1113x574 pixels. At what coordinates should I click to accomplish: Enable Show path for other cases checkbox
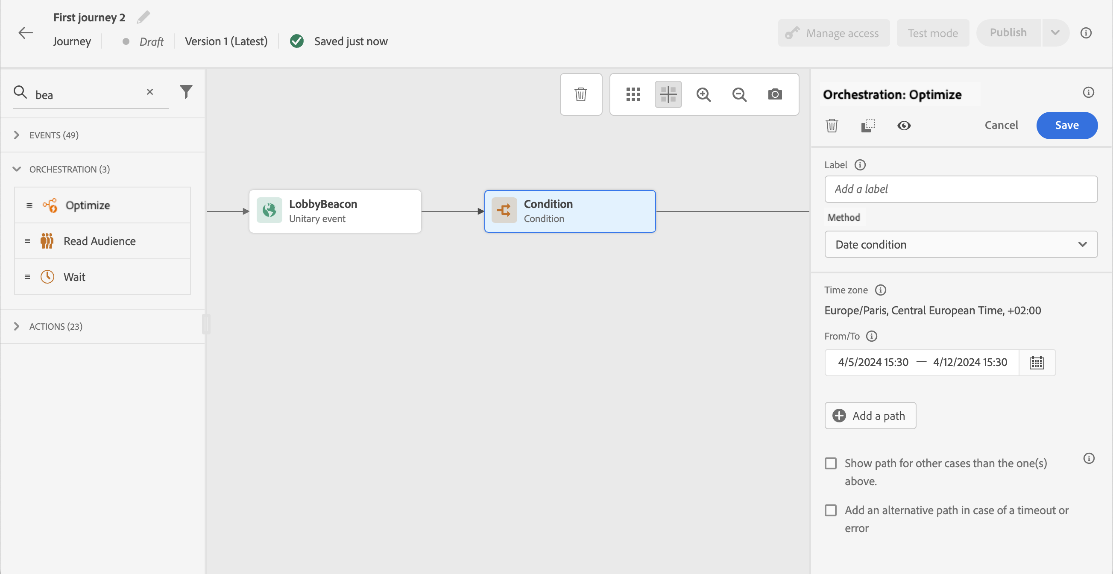click(x=830, y=463)
